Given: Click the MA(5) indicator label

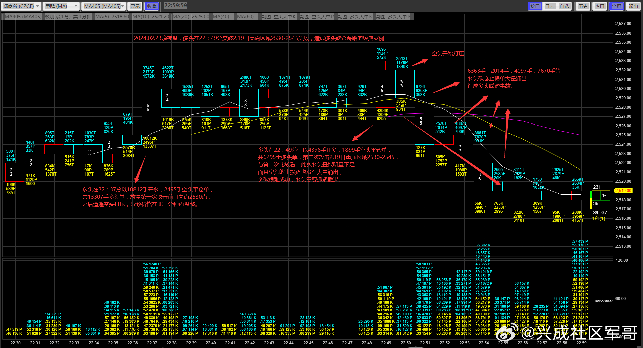Looking at the screenshot, I should click(x=112, y=17).
